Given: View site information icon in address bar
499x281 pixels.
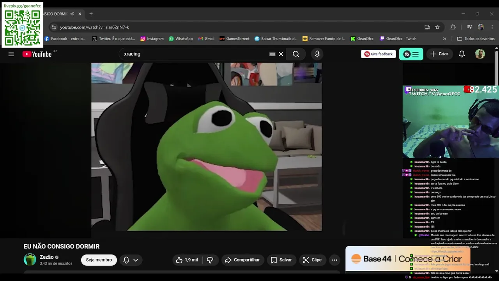Looking at the screenshot, I should (54, 27).
